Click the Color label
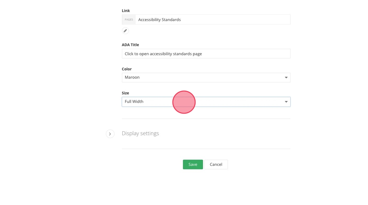Image resolution: width=368 pixels, height=205 pixels. [x=127, y=69]
